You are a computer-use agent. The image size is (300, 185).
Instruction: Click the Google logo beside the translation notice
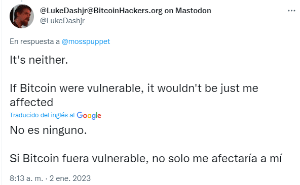coord(89,115)
